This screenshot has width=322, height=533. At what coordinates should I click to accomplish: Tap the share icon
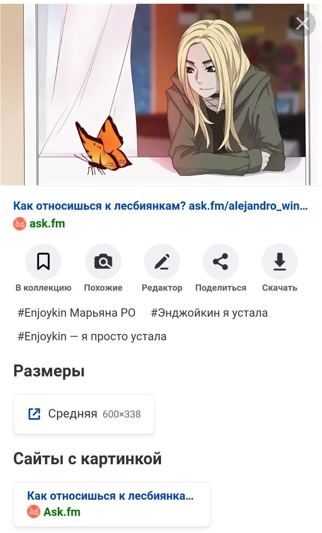click(220, 262)
